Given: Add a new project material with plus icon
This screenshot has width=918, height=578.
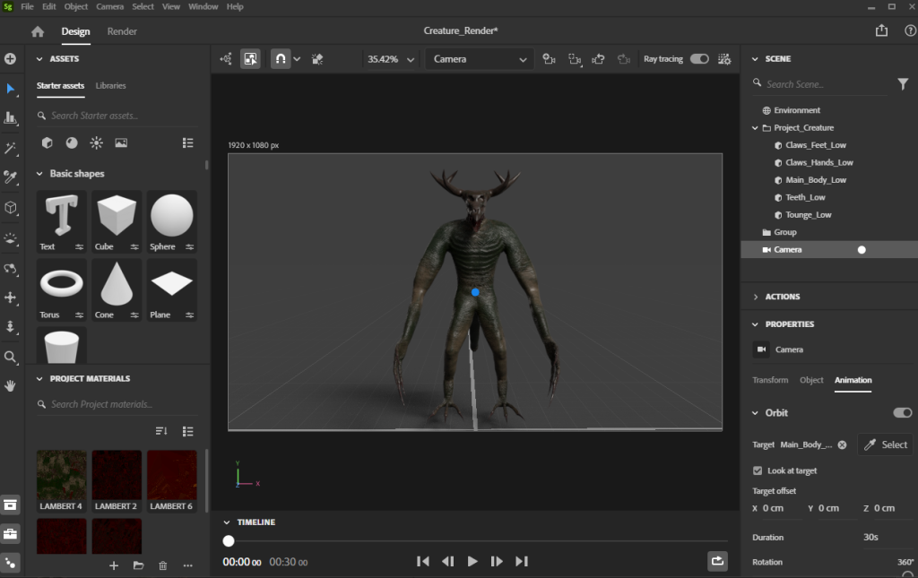Looking at the screenshot, I should point(114,565).
